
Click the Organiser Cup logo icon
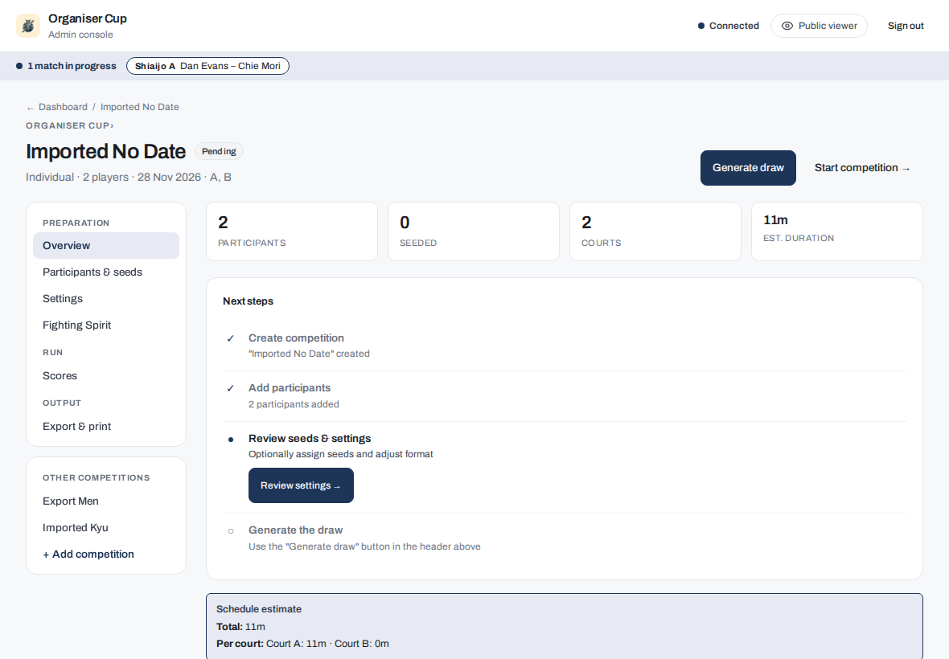(x=28, y=26)
